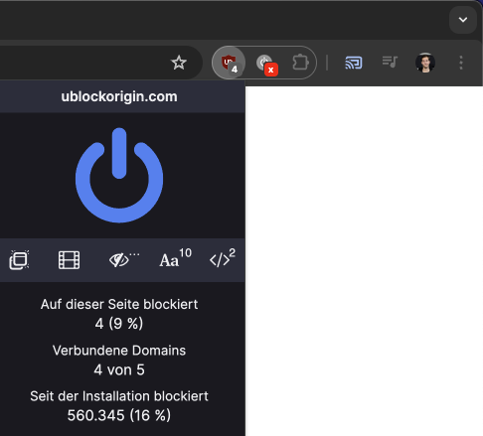The height and width of the screenshot is (436, 483).
Task: Open the media controls playlist icon
Action: point(390,62)
